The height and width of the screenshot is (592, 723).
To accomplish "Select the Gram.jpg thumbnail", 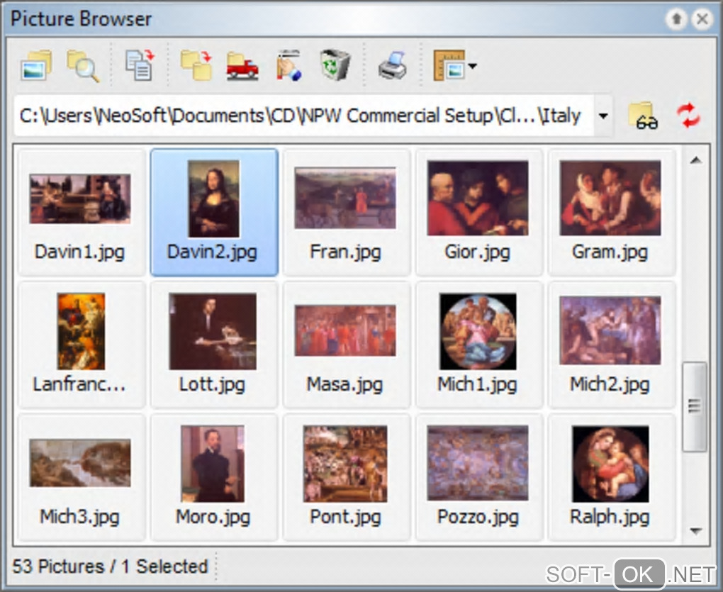I will 612,212.
